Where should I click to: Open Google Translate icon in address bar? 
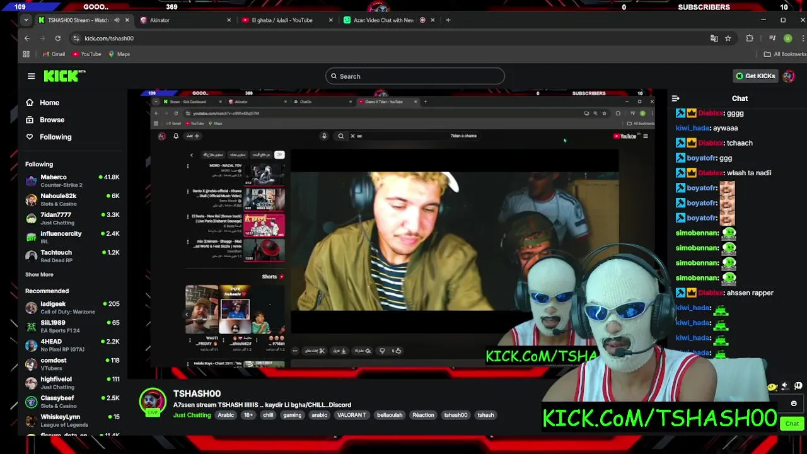pos(714,38)
